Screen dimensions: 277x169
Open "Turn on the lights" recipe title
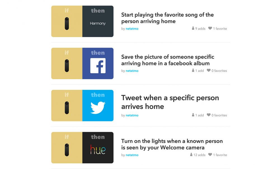click(x=172, y=144)
